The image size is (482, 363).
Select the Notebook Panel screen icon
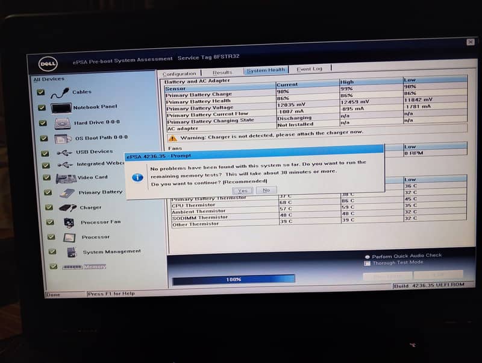[61, 108]
